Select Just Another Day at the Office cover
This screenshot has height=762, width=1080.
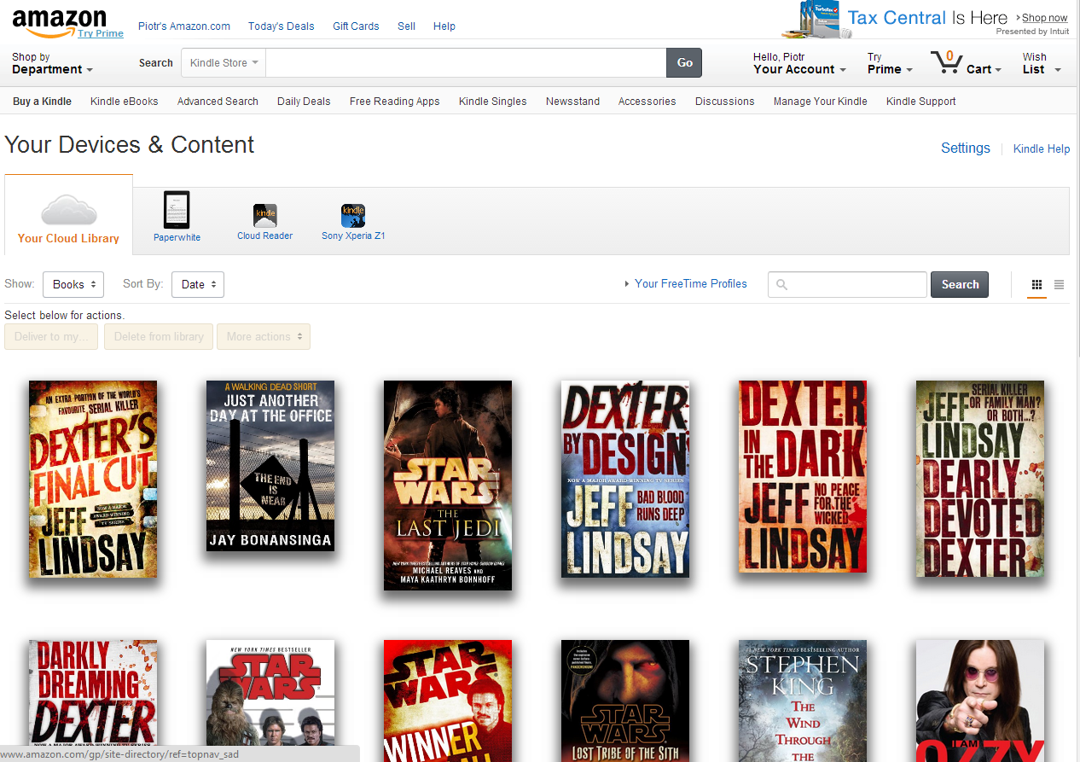[270, 466]
